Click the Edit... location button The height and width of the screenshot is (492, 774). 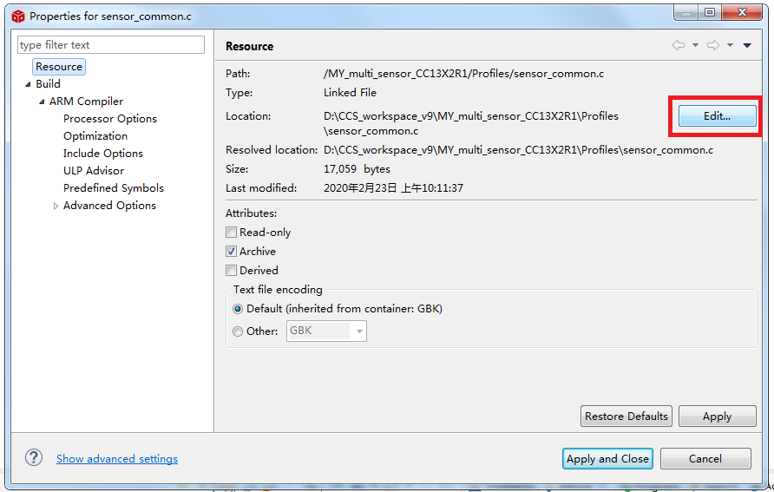[717, 116]
